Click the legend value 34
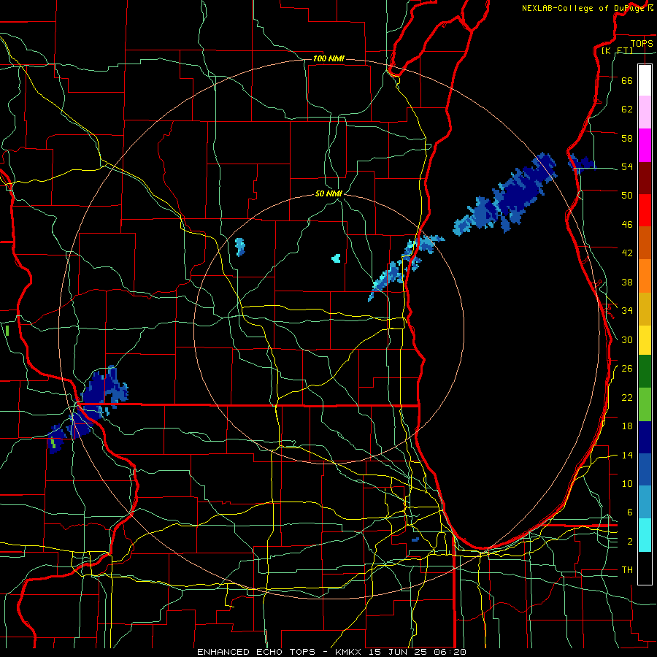Screen dimensions: 657x657 627,311
